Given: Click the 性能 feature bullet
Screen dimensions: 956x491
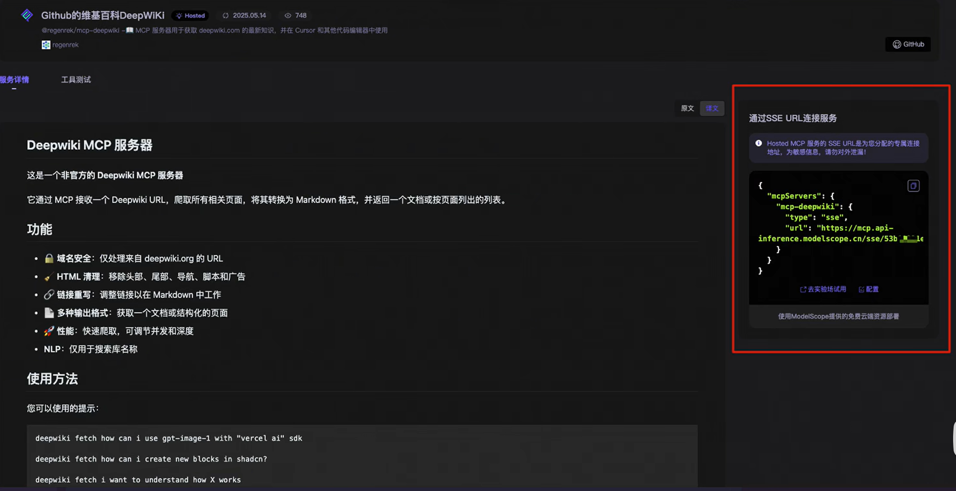Looking at the screenshot, I should pyautogui.click(x=119, y=331).
